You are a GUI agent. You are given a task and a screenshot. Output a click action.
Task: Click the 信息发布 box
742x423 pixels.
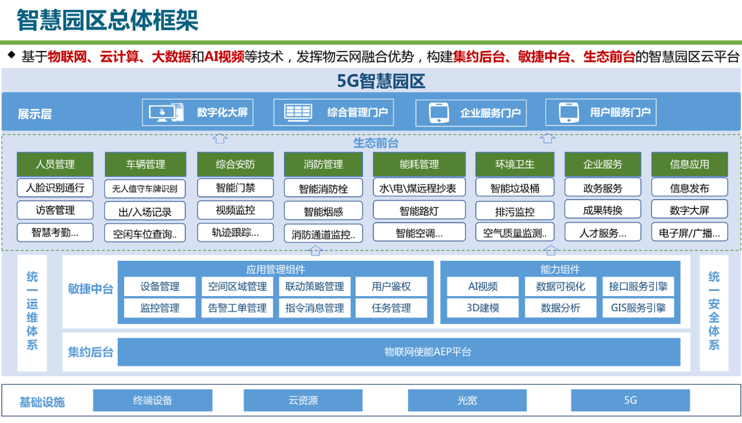coord(689,188)
